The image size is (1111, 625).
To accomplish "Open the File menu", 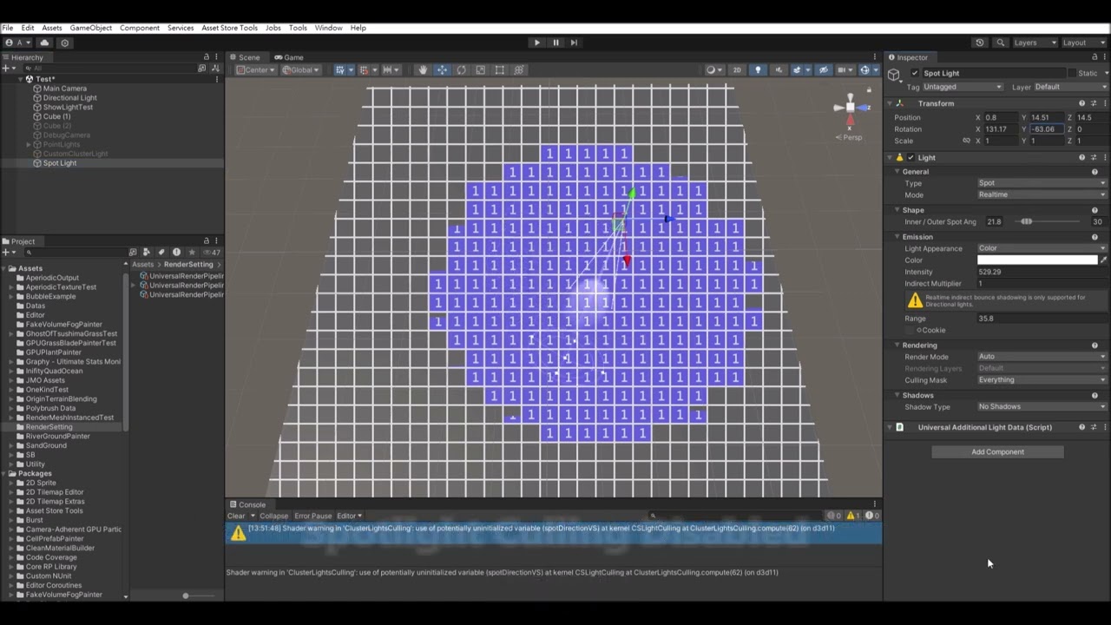I will point(8,28).
